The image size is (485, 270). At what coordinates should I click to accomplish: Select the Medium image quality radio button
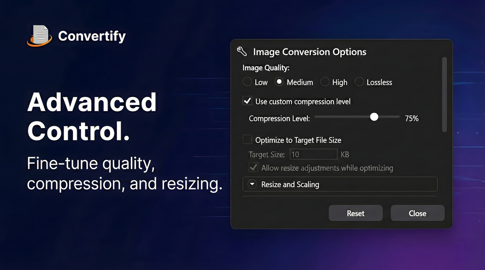pyautogui.click(x=279, y=82)
